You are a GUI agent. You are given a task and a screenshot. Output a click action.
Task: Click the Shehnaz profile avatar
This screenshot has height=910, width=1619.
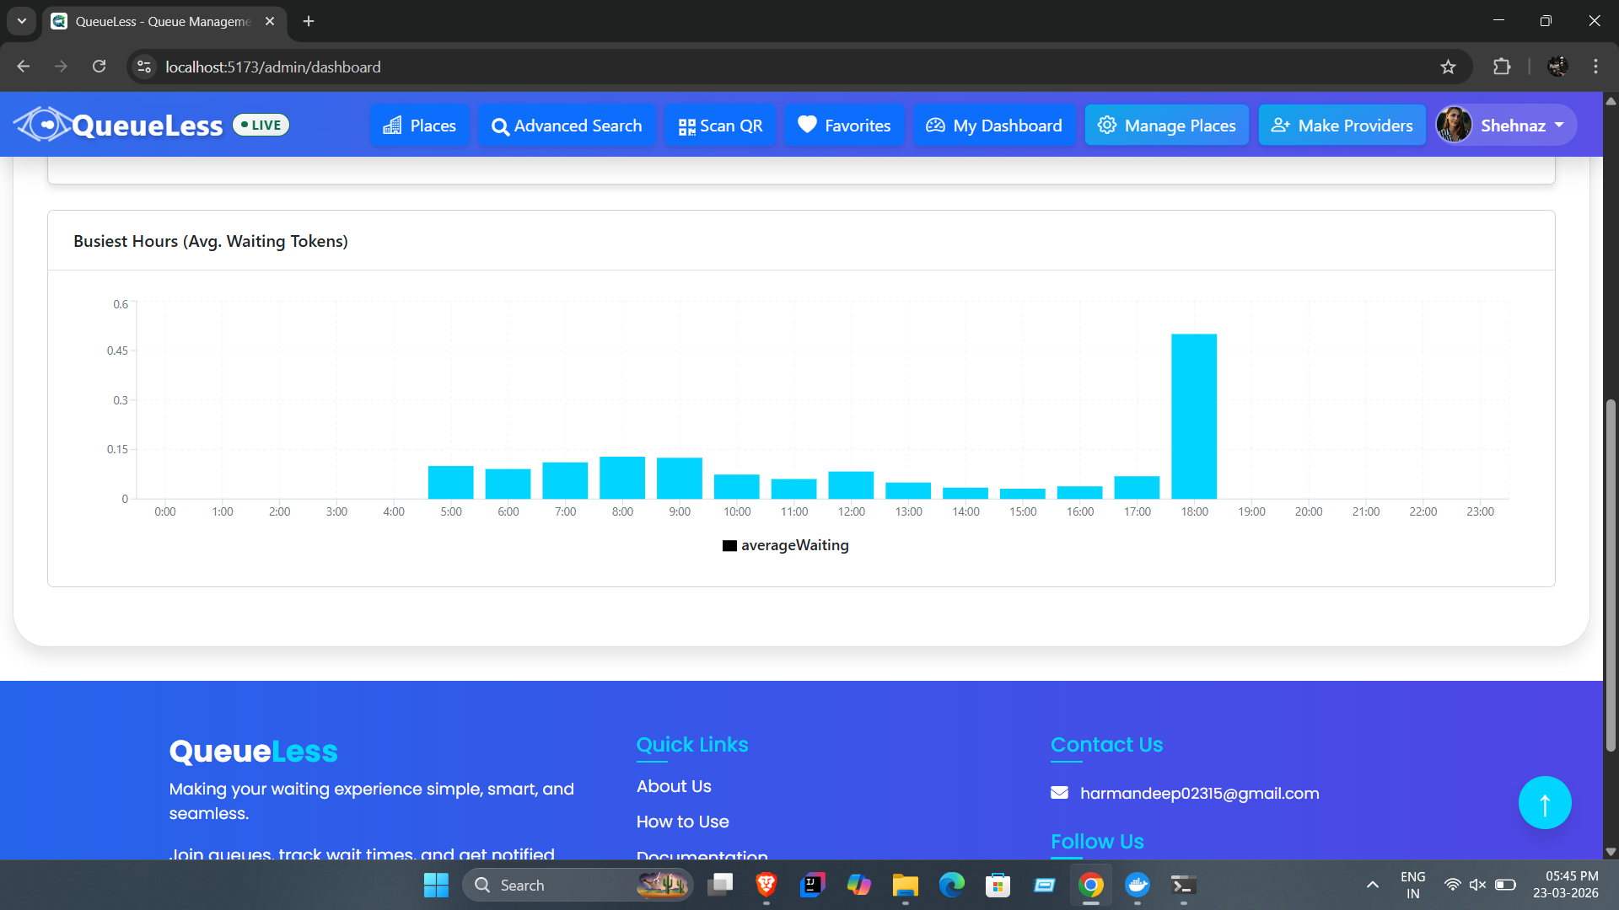(1455, 125)
